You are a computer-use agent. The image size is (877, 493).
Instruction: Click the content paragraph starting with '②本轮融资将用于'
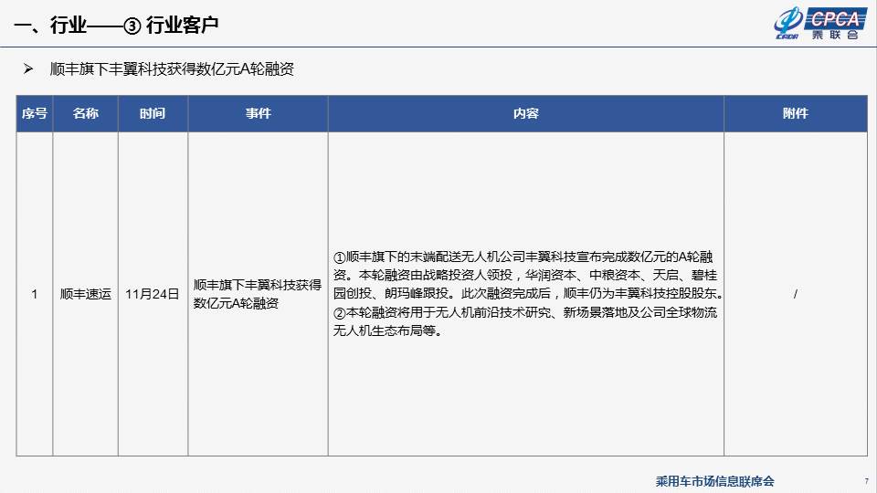tap(524, 321)
